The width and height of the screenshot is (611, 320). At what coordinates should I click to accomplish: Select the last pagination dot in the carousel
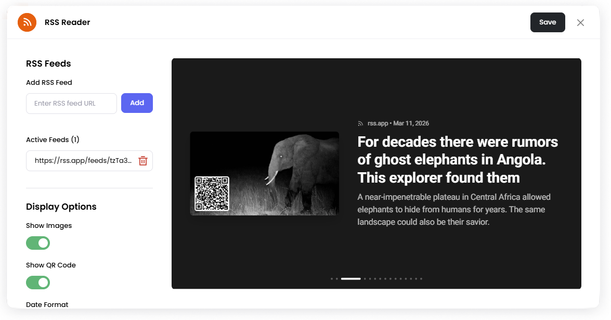[421, 279]
